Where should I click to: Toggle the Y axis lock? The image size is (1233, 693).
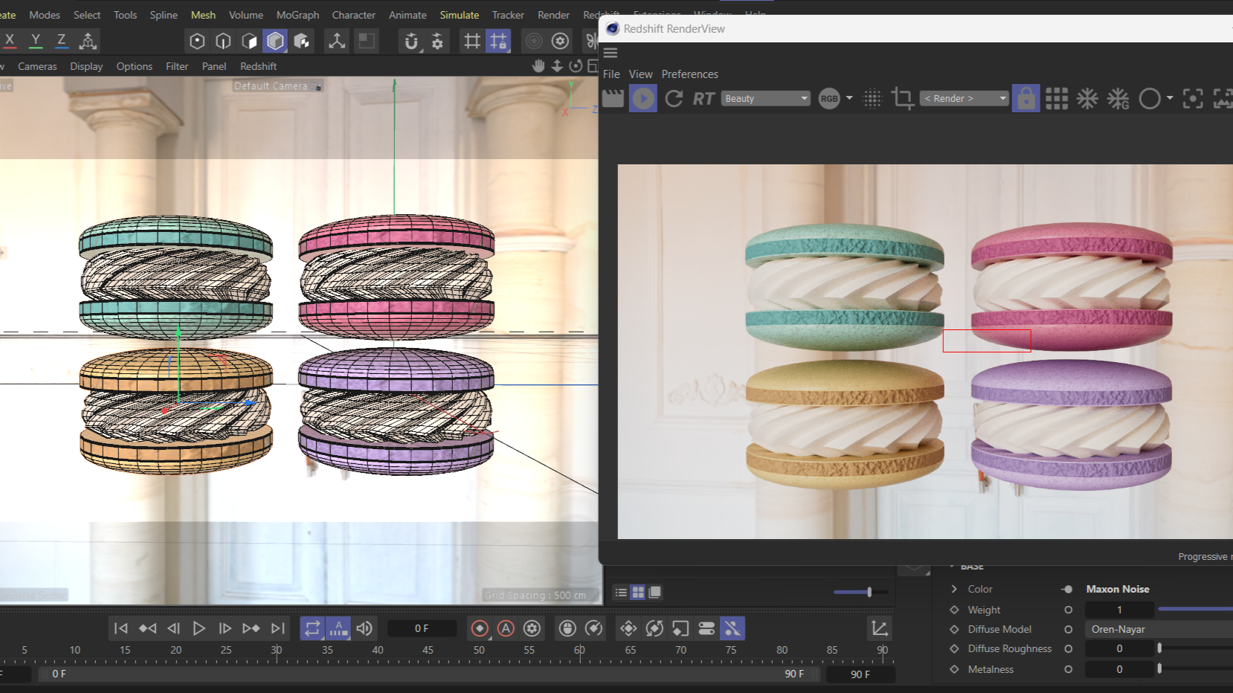[x=35, y=40]
